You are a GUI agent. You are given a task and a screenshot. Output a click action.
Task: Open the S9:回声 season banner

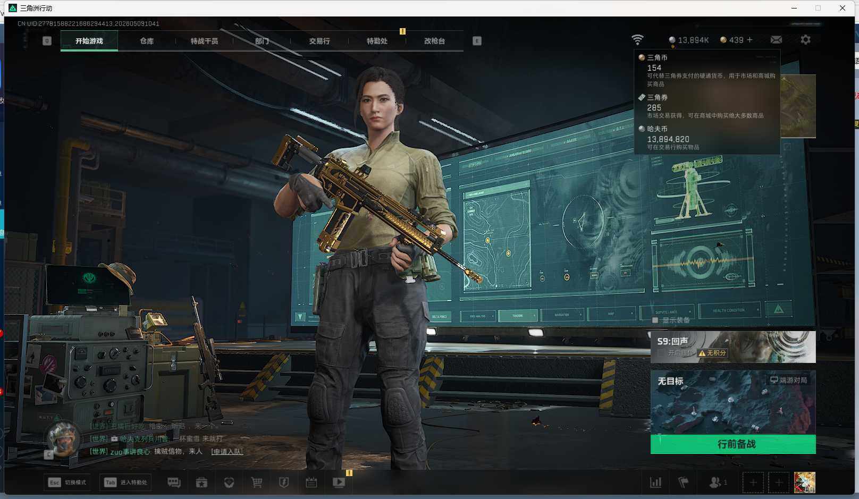[x=733, y=346]
